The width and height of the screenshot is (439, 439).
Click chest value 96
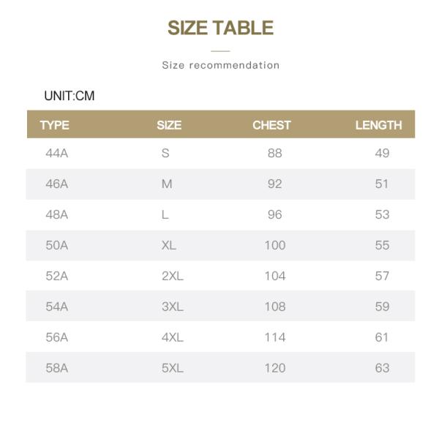[x=274, y=214]
